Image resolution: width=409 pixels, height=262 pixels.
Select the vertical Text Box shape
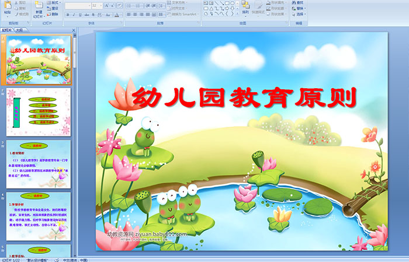211,3
